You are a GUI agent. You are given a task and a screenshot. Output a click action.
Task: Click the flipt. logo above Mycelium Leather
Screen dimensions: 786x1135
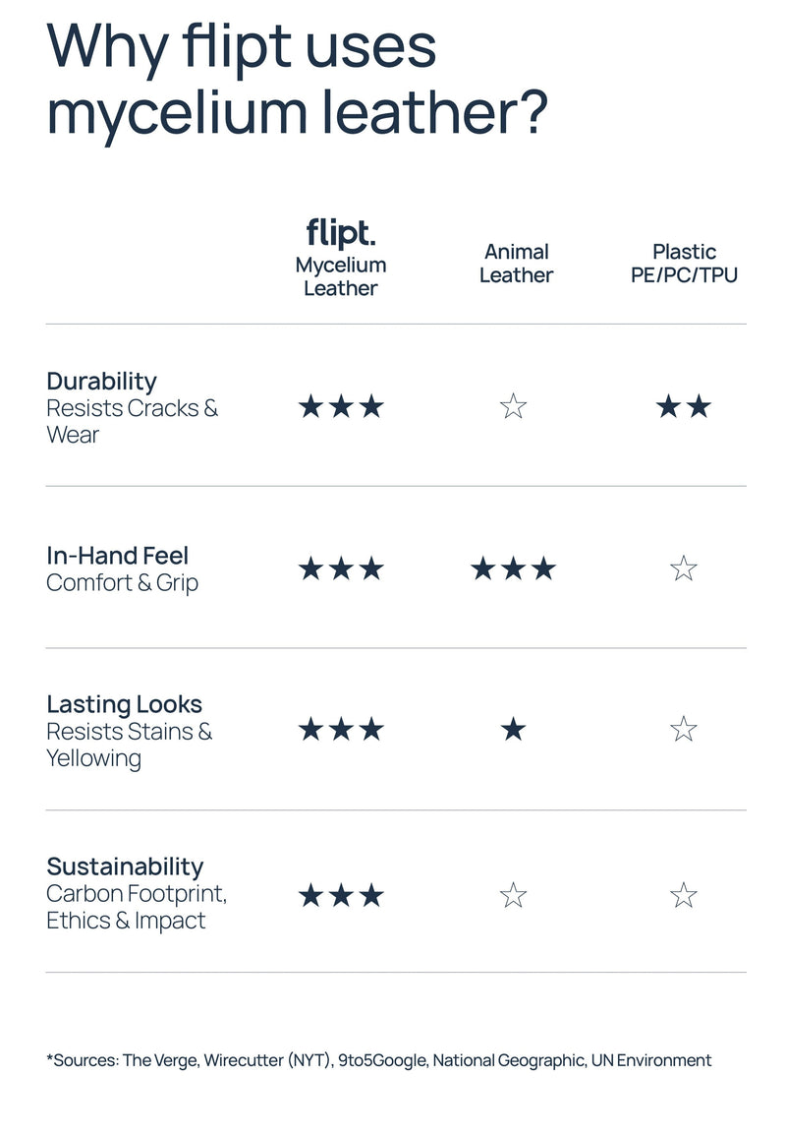pos(340,235)
